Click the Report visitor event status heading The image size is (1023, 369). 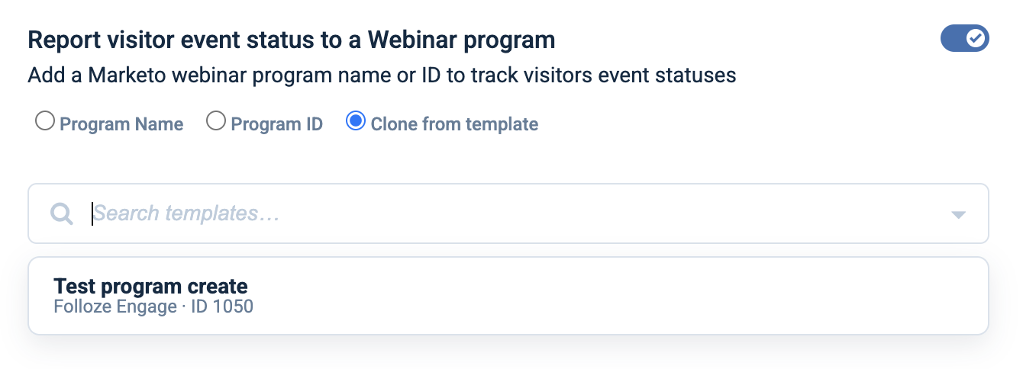291,40
